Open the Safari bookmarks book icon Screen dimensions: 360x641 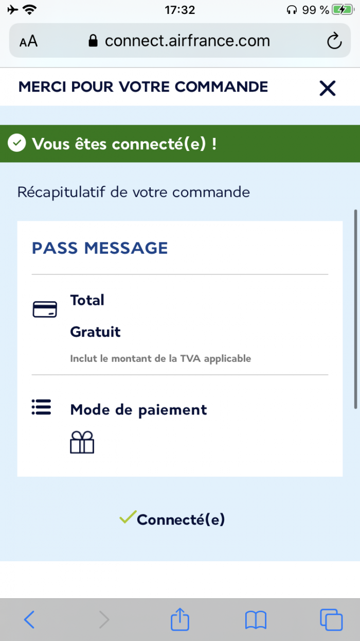(x=256, y=620)
